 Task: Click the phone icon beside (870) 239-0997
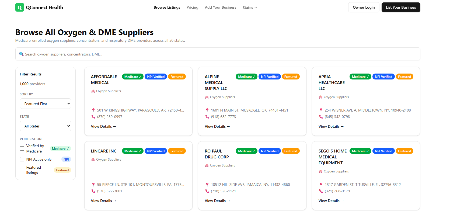[x=93, y=117]
